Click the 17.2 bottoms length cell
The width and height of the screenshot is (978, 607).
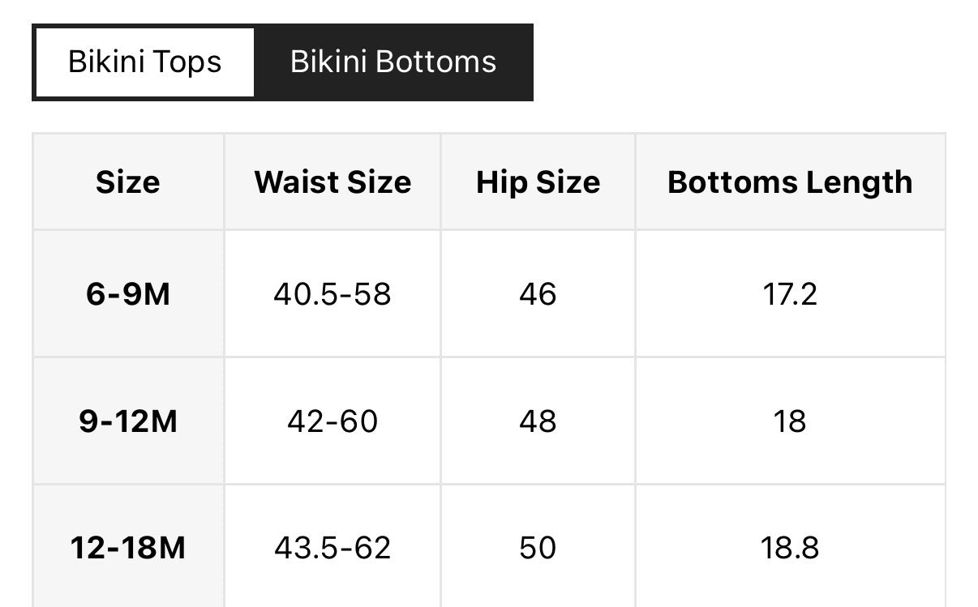click(x=790, y=293)
